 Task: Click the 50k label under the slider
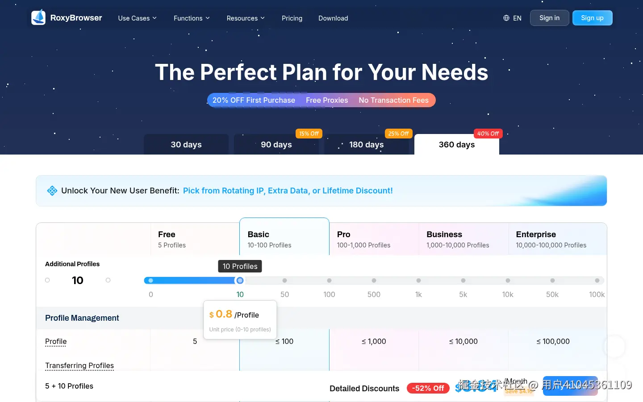(x=552, y=294)
